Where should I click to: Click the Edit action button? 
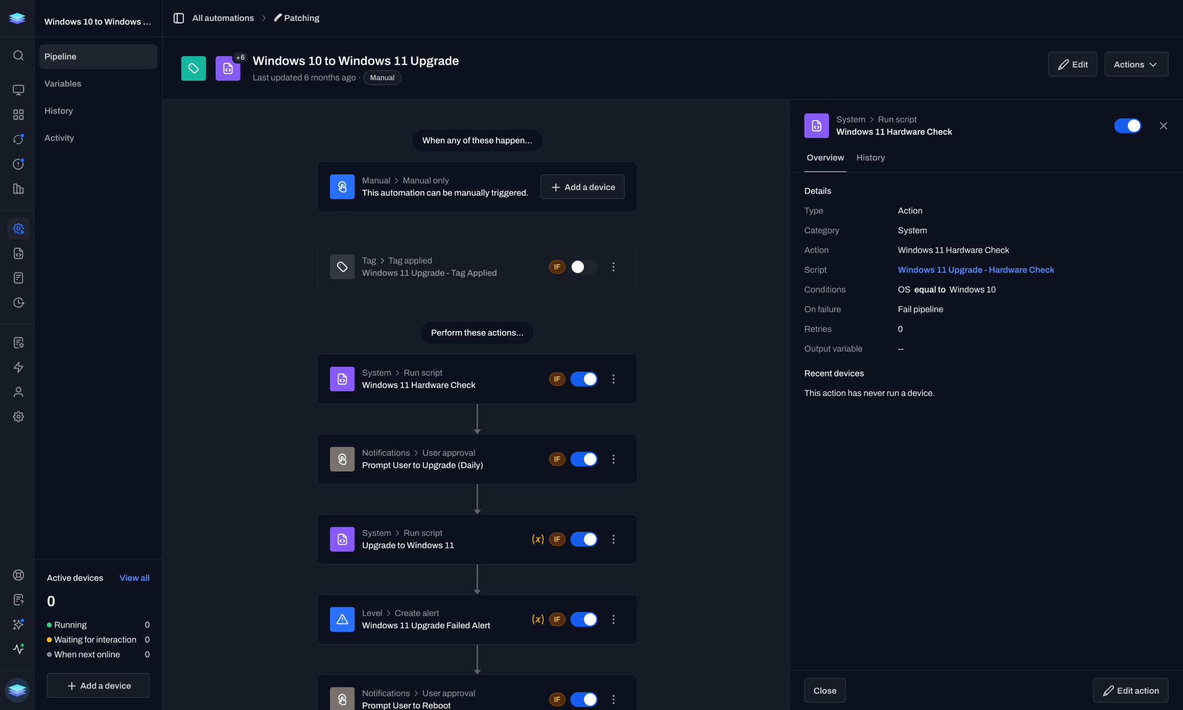point(1130,691)
